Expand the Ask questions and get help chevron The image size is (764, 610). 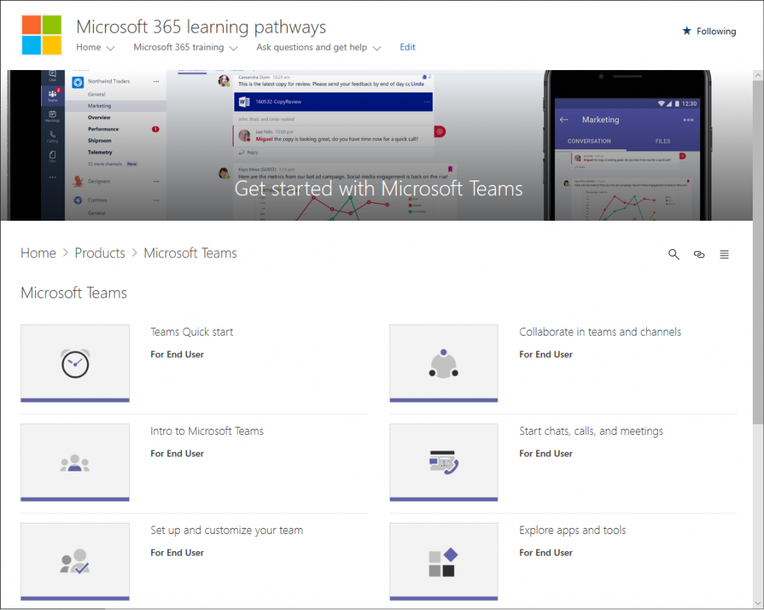(x=377, y=48)
